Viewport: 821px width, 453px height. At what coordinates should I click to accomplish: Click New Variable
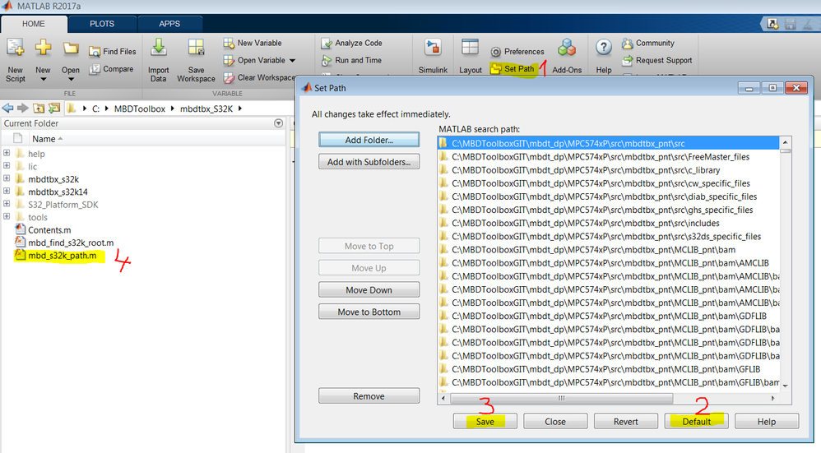point(253,43)
